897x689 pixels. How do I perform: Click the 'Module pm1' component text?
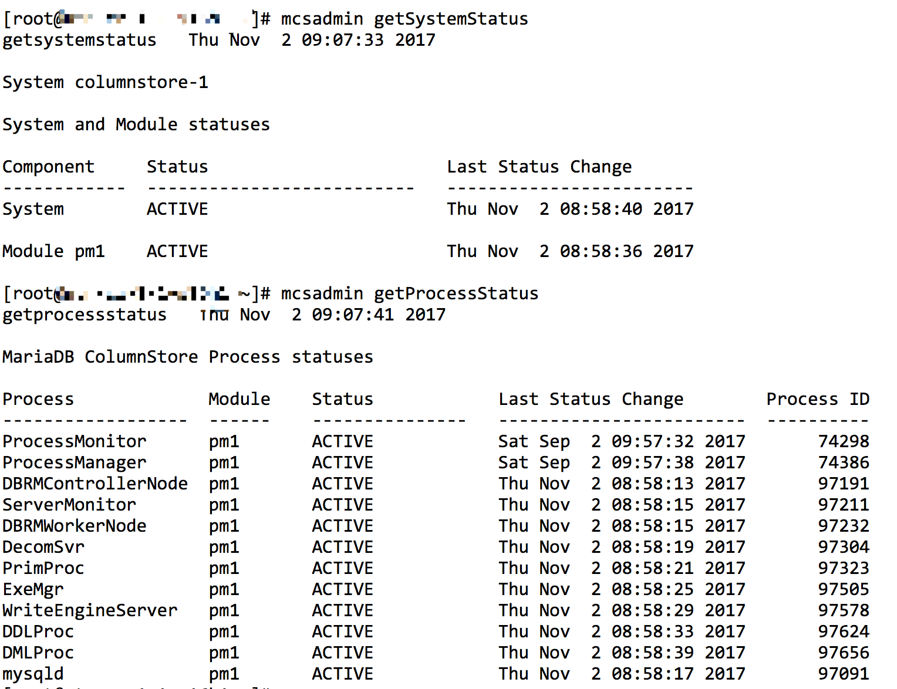[x=53, y=251]
